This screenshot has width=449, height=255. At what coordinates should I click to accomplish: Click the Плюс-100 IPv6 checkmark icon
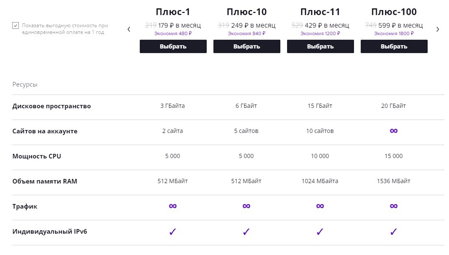pos(393,232)
